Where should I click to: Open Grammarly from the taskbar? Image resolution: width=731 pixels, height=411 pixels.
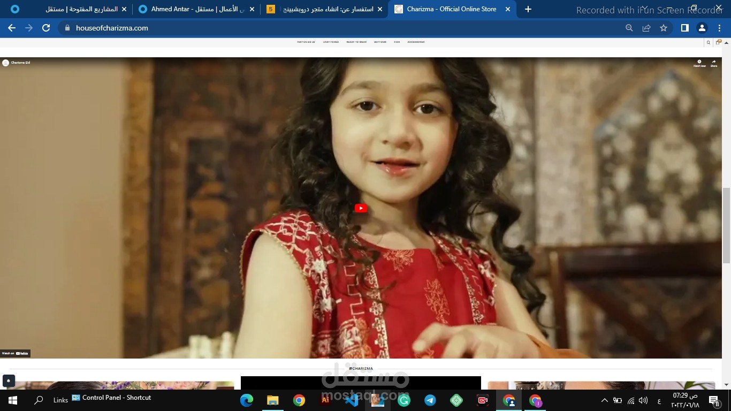[x=404, y=400]
